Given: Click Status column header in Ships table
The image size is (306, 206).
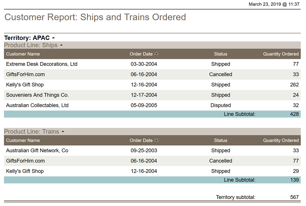Looking at the screenshot, I should click(x=220, y=54).
